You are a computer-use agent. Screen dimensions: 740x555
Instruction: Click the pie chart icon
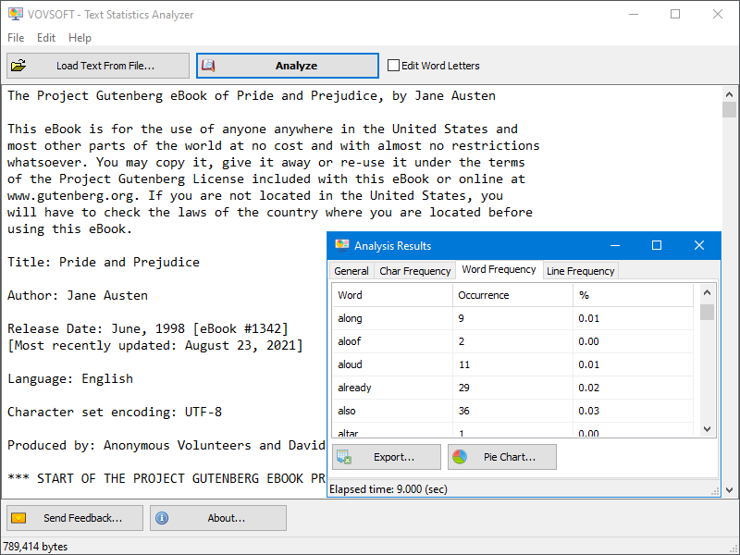pyautogui.click(x=460, y=456)
